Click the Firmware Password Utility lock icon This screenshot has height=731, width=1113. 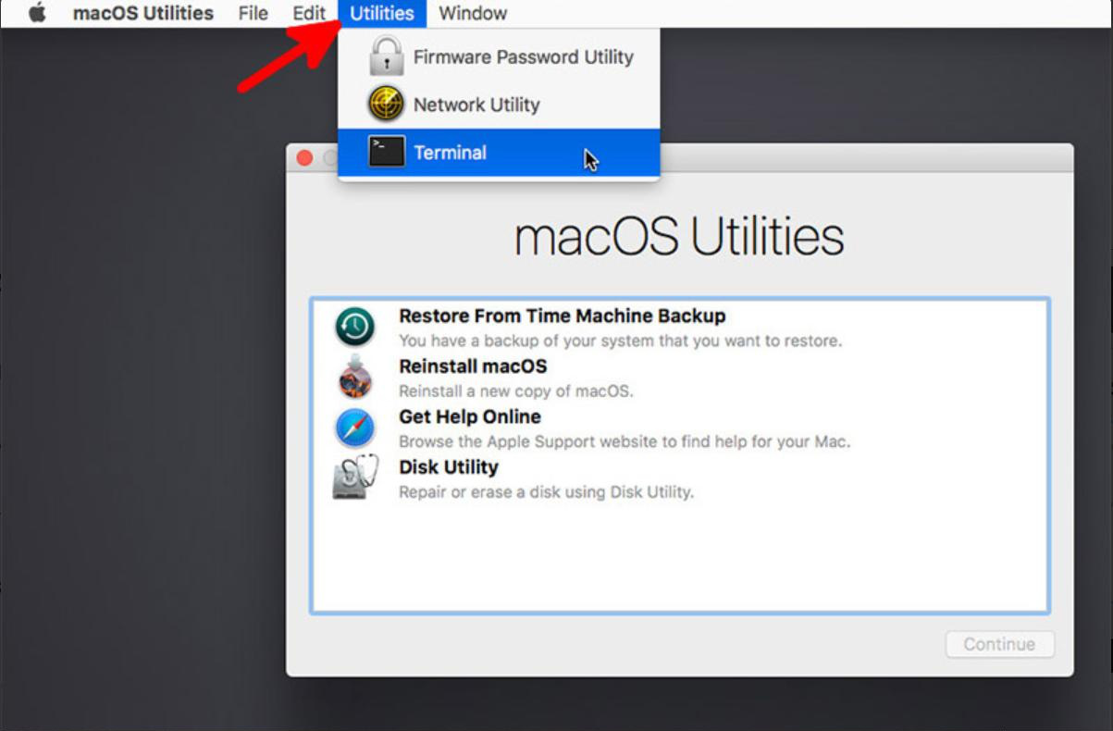386,56
